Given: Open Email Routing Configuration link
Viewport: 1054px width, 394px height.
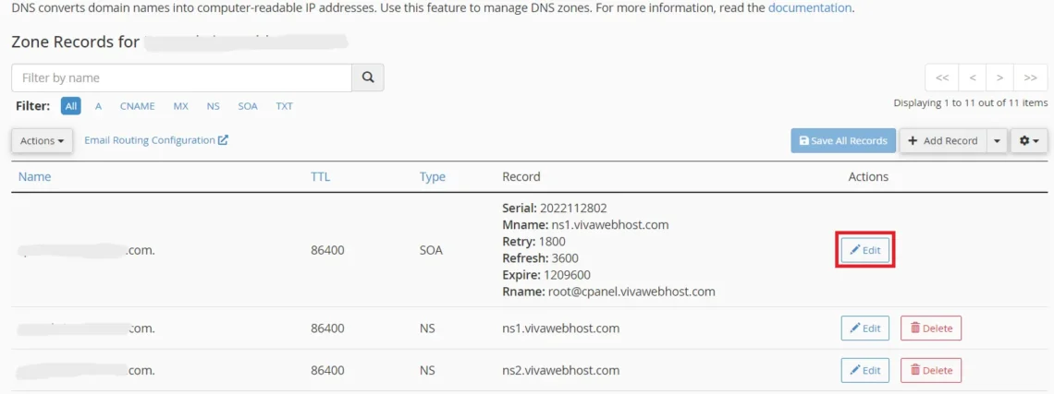Looking at the screenshot, I should [156, 140].
